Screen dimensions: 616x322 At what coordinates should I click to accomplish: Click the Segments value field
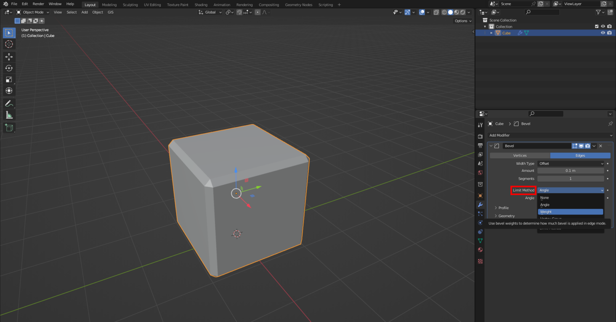pyautogui.click(x=570, y=178)
